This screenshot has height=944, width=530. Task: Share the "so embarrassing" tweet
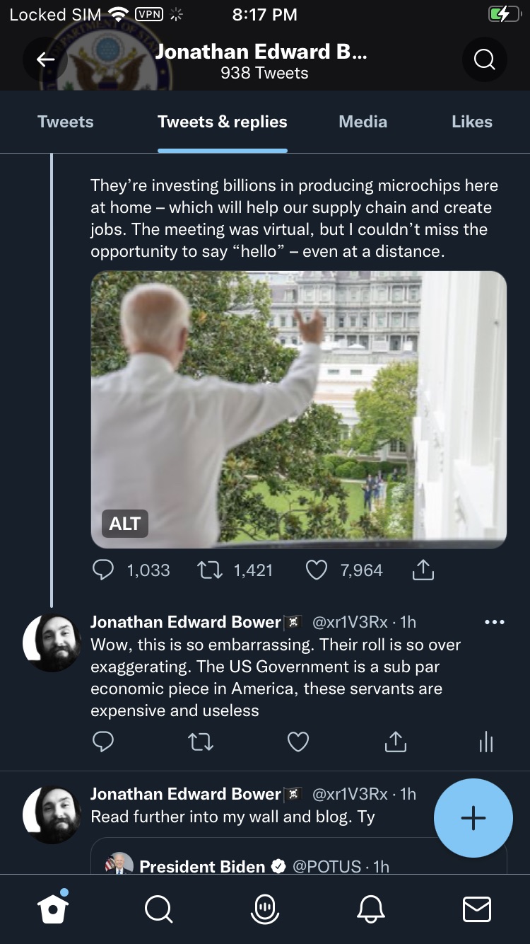click(x=396, y=742)
